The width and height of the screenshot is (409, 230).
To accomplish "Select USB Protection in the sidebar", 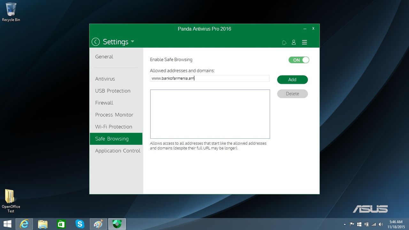I will click(x=113, y=91).
